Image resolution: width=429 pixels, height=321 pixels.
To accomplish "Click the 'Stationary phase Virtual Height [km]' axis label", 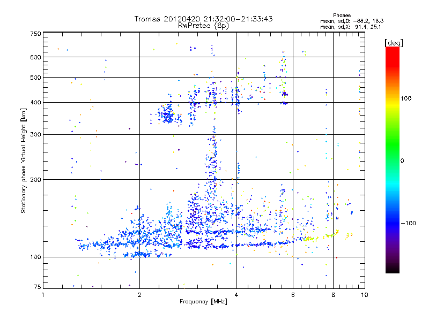I will click(x=24, y=161).
